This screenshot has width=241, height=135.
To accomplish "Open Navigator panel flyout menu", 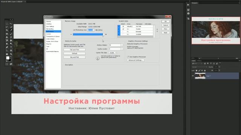I will (x=239, y=3).
